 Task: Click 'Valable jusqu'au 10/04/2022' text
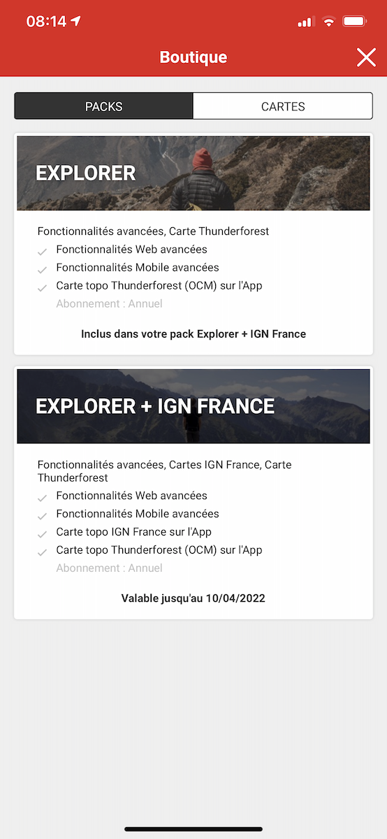coord(193,598)
